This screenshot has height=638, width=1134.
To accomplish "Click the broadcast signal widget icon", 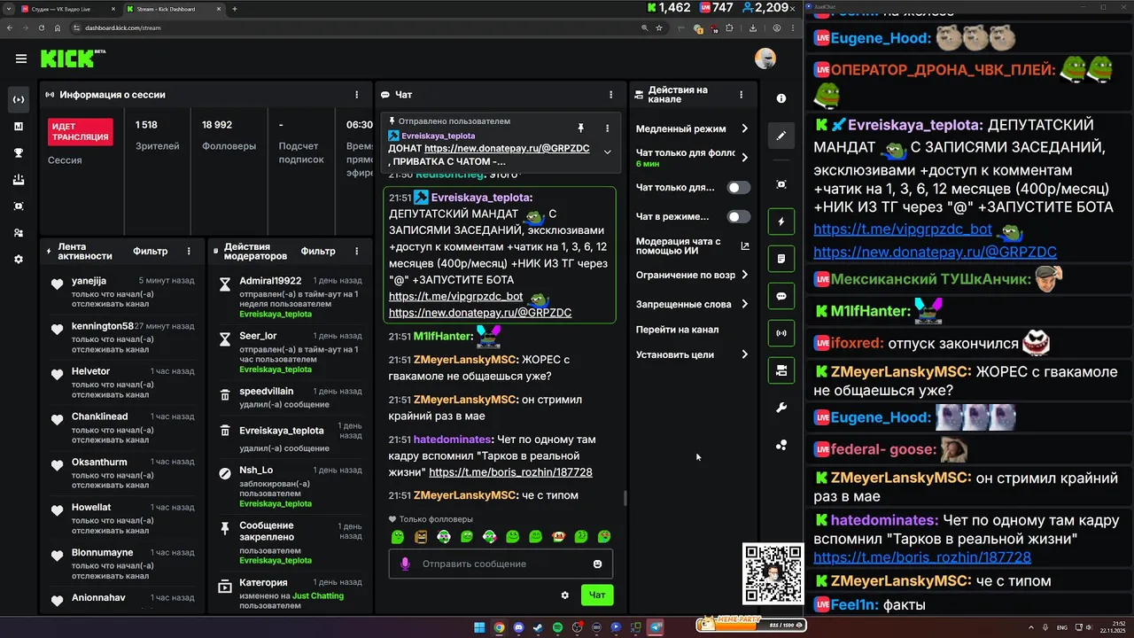I will 781,333.
